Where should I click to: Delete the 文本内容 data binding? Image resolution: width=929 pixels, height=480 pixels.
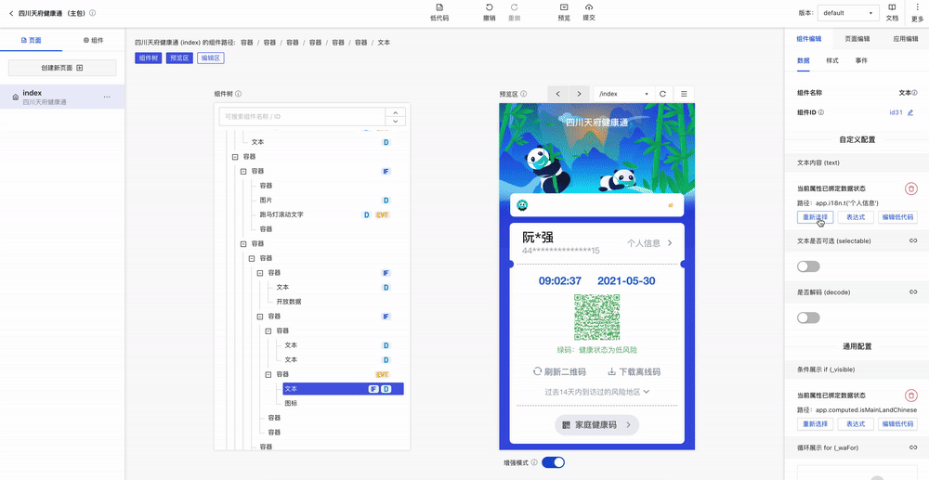click(911, 188)
